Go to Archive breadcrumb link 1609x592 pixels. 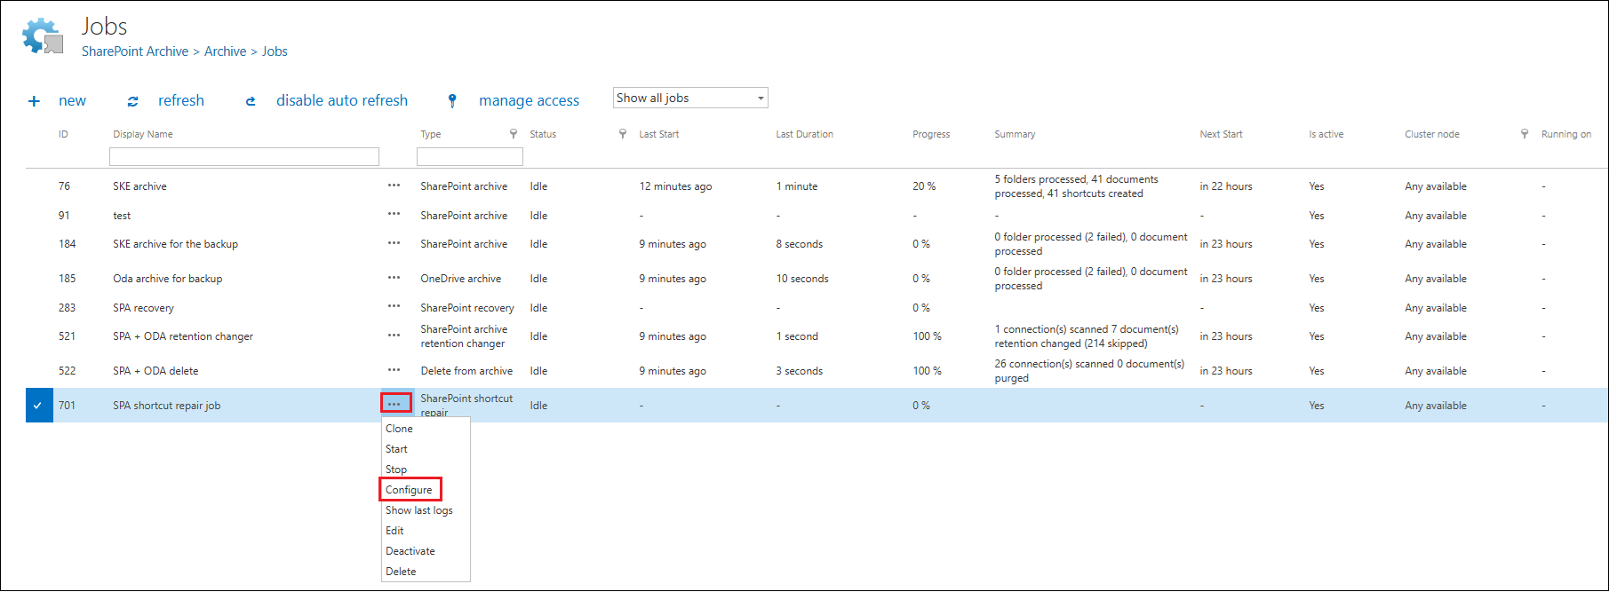[x=225, y=51]
